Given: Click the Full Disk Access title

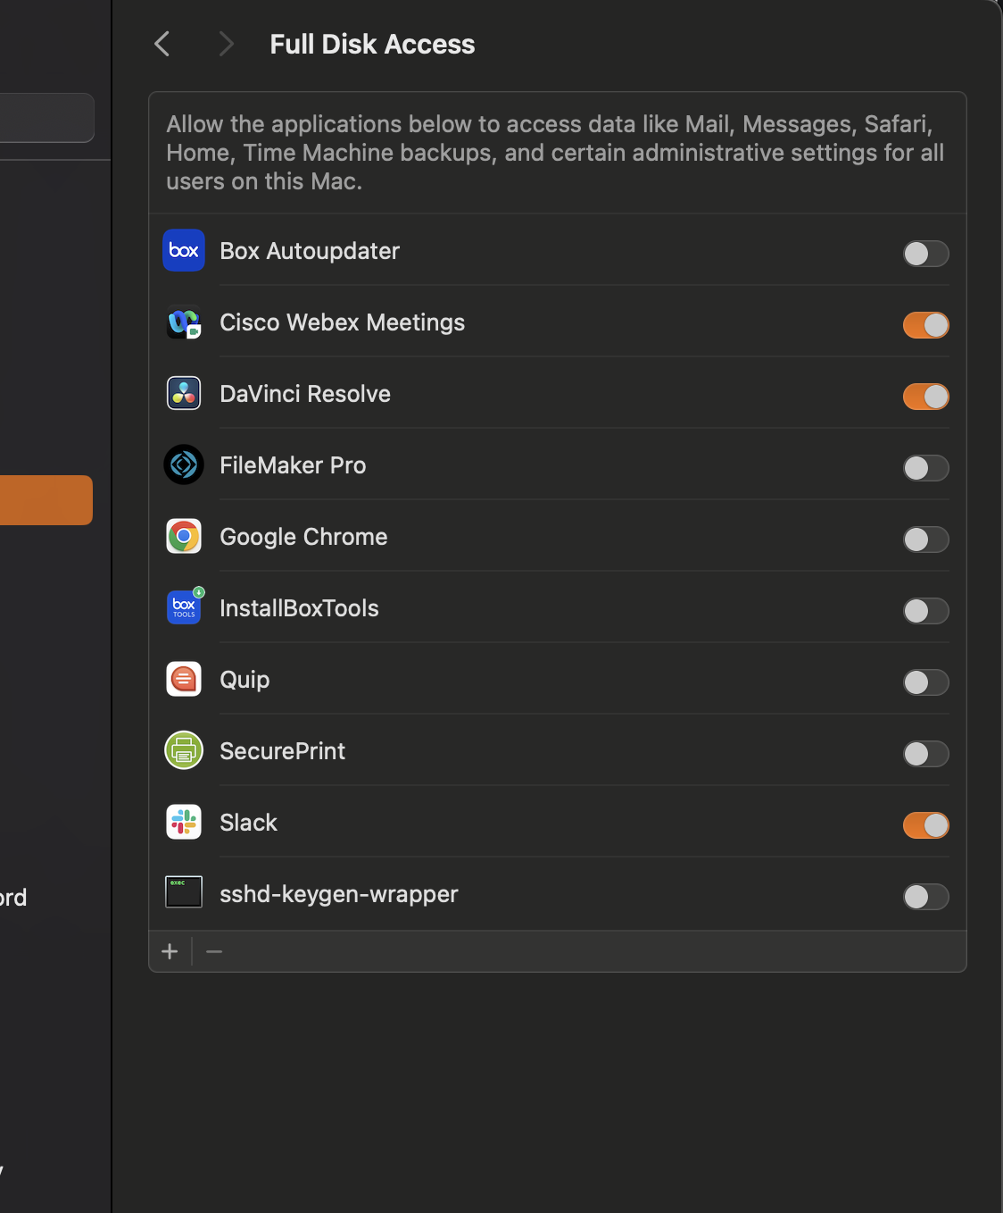Looking at the screenshot, I should pos(372,45).
